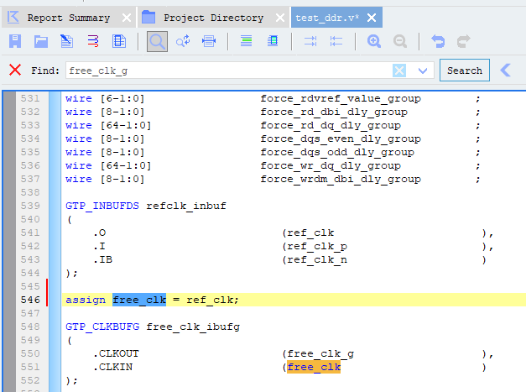Click line number 539 in gutter
526x392 pixels.
30,206
